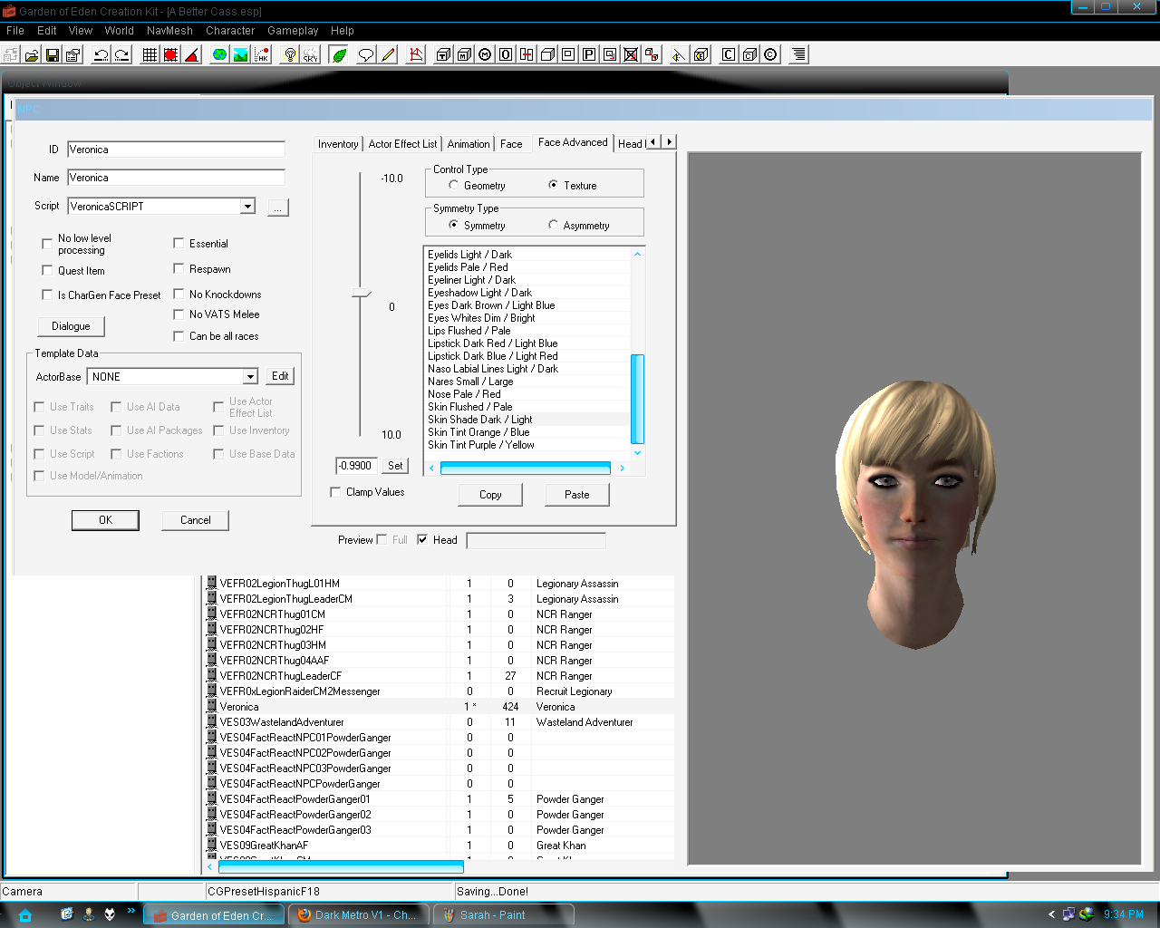Click the circled C toolbar icon
Viewport: 1160px width, 928px height.
point(770,55)
